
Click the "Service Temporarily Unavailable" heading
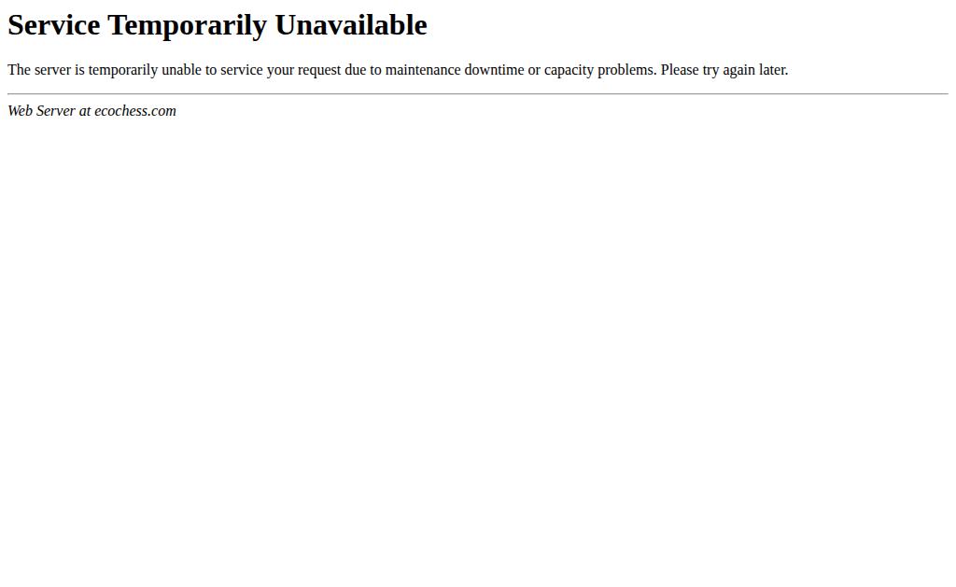(x=217, y=25)
